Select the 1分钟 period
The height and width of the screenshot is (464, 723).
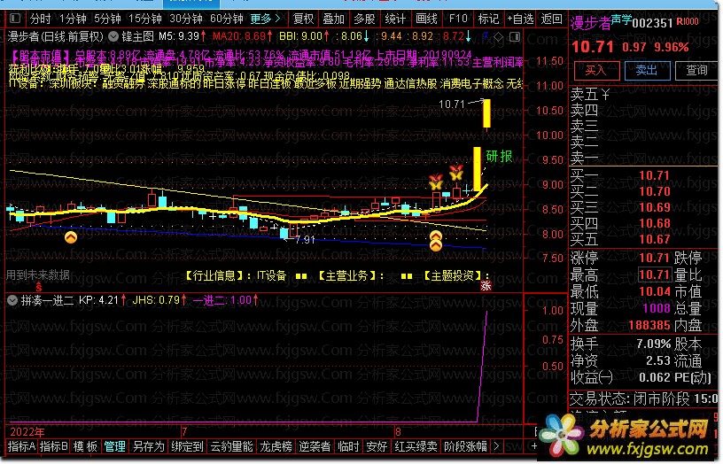click(x=73, y=19)
